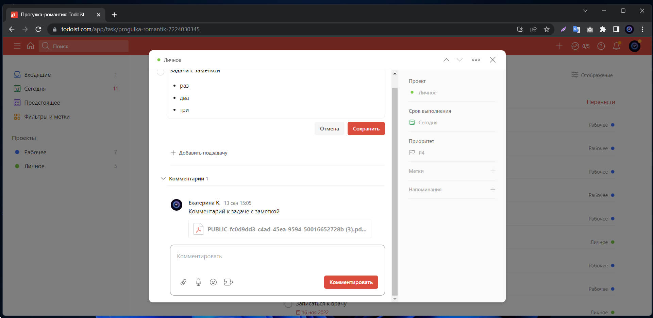Close the task detail dialog

[x=492, y=60]
